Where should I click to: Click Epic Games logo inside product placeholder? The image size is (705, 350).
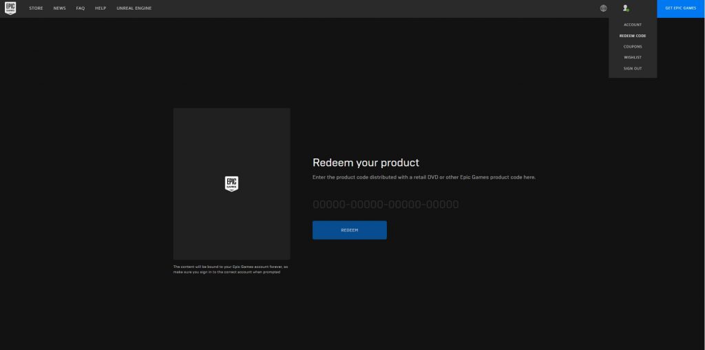click(231, 183)
